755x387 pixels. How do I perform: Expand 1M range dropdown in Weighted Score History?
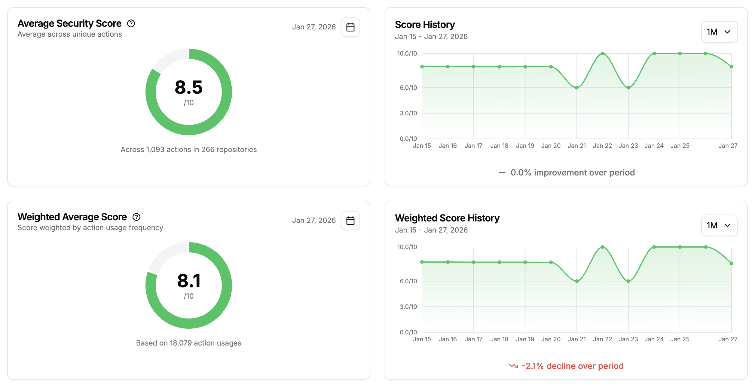(x=719, y=225)
